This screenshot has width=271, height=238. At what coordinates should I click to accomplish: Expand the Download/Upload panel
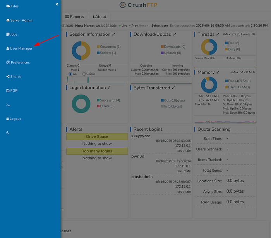[175, 34]
